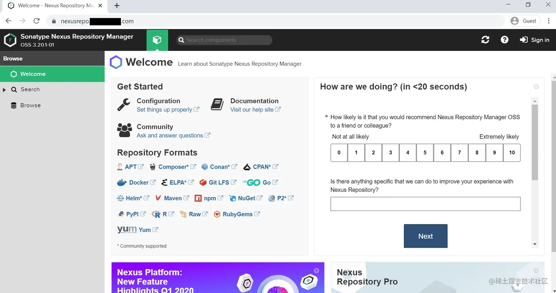Open the Browse cube icon in header
This screenshot has height=293, width=556.
tap(157, 40)
